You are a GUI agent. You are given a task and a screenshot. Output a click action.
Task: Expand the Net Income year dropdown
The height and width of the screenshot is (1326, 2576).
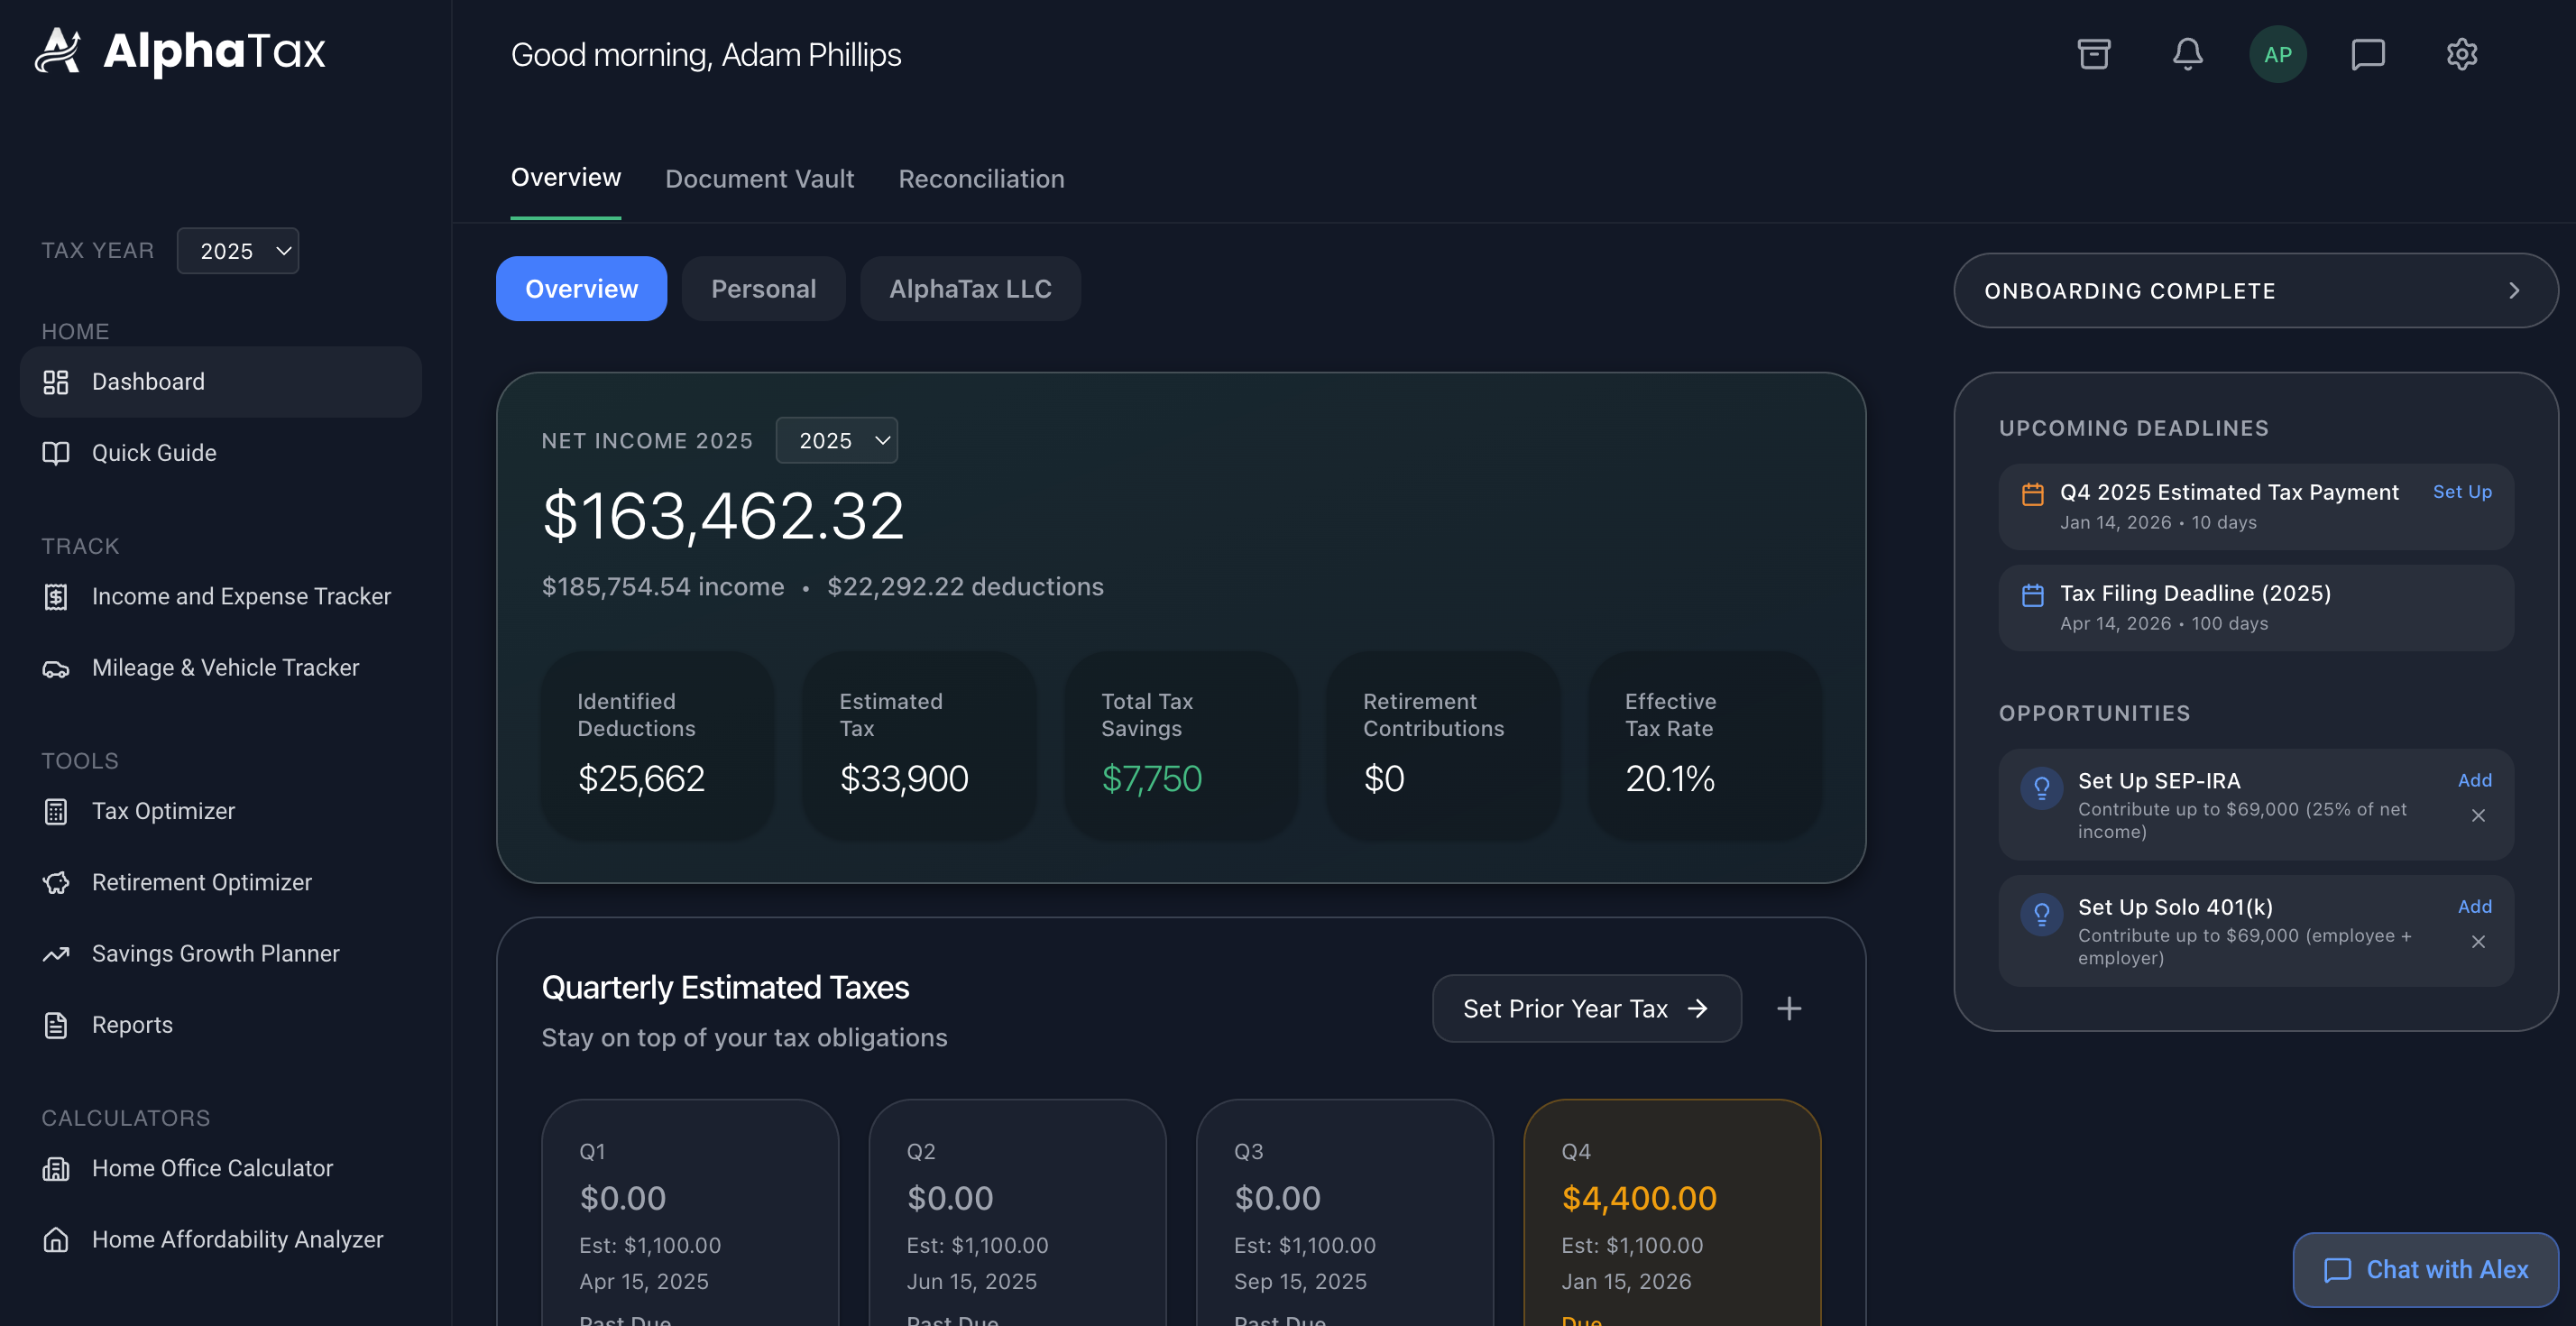(x=836, y=441)
